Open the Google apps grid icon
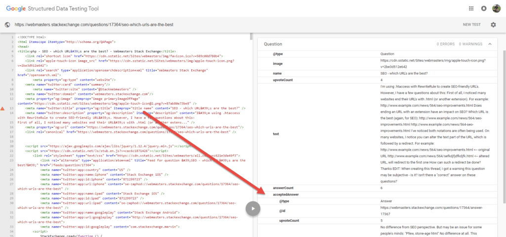The image size is (506, 237). 471,8
